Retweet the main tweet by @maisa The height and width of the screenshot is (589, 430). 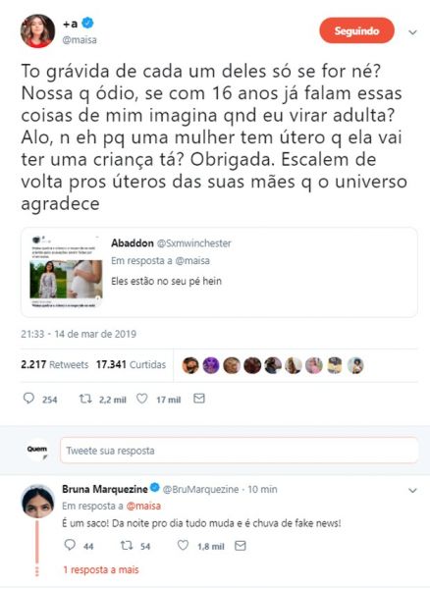point(85,399)
